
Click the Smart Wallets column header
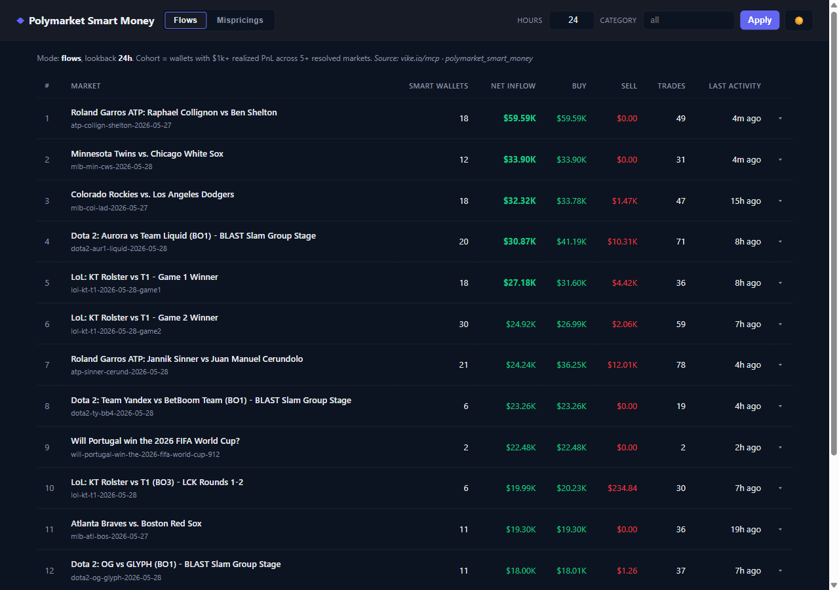click(439, 86)
